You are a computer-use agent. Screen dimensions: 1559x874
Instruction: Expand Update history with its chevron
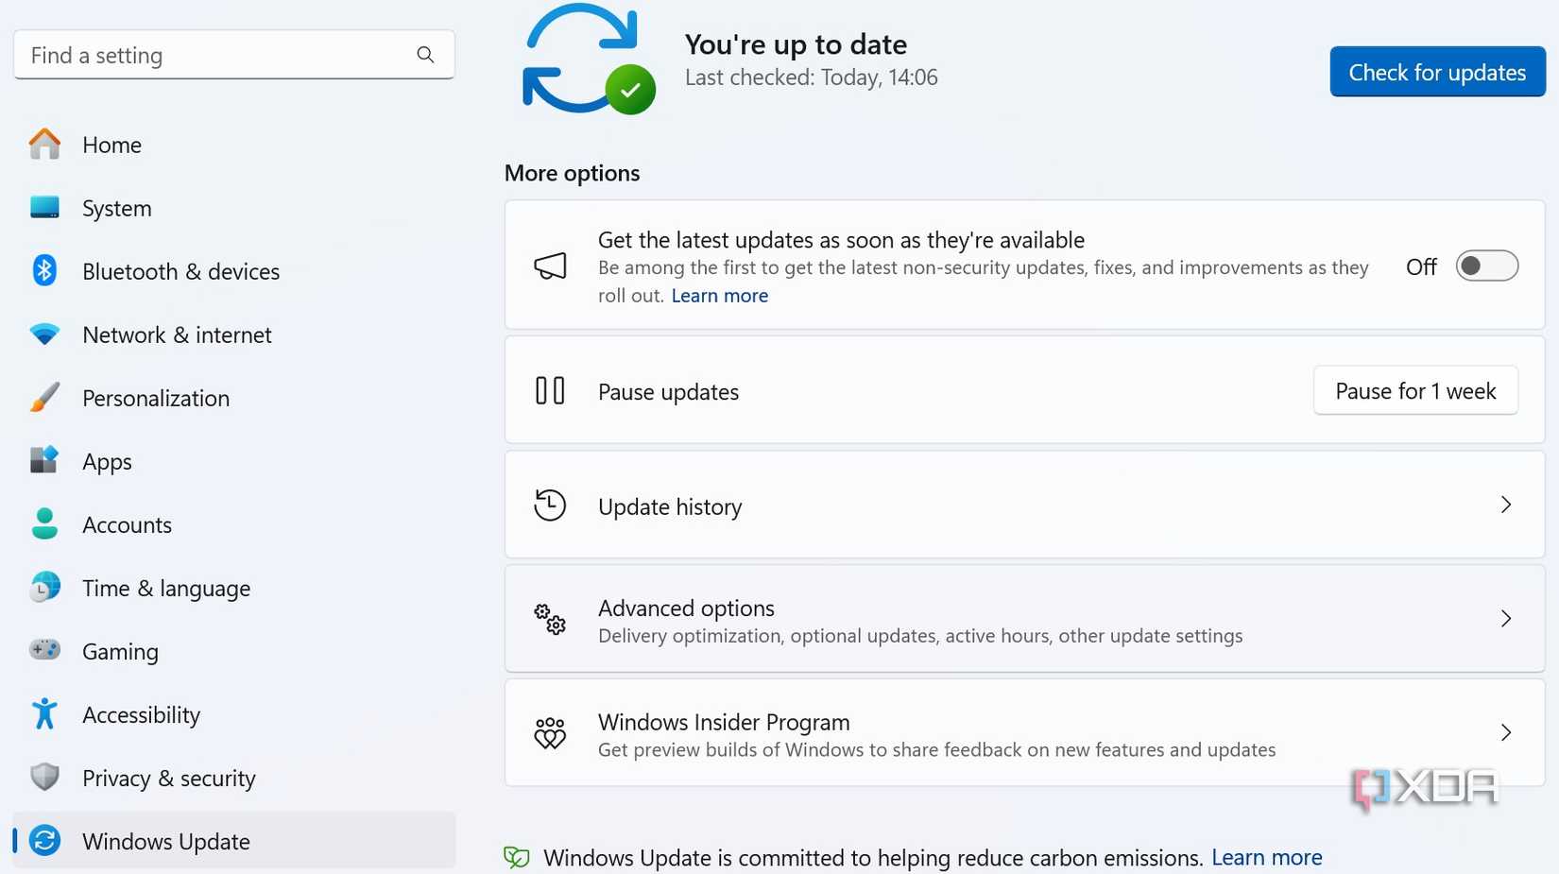click(1506, 505)
